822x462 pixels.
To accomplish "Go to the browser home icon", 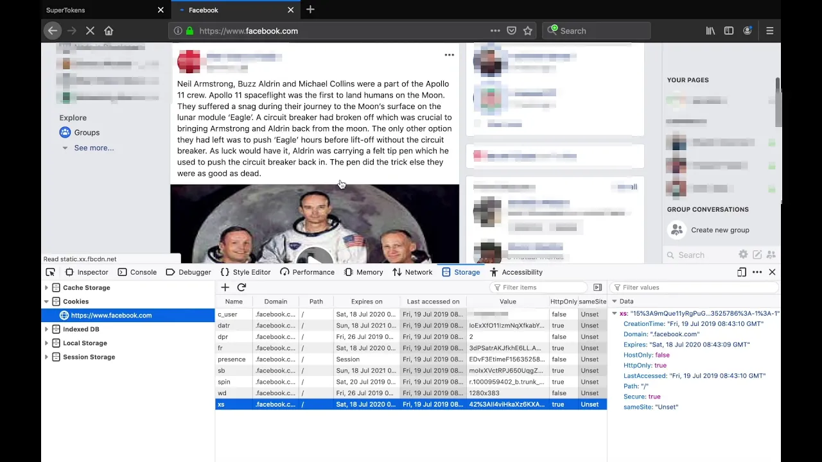I will pos(109,31).
